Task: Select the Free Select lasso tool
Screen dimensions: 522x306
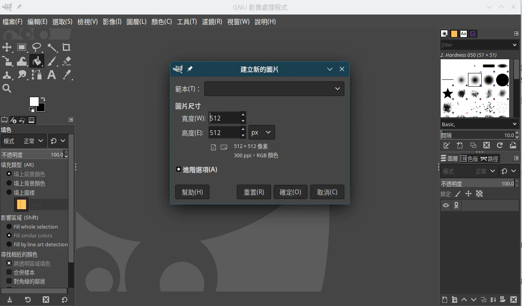Action: click(37, 48)
